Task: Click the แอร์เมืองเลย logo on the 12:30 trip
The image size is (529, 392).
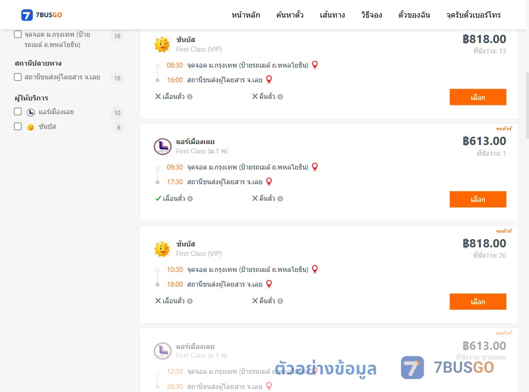Action: tap(163, 351)
